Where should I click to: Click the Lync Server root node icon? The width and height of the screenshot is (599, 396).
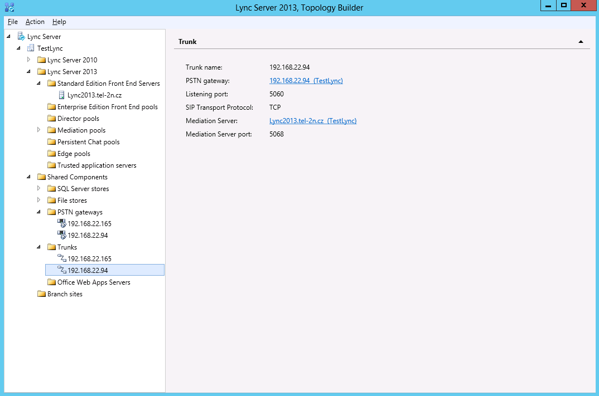point(21,37)
